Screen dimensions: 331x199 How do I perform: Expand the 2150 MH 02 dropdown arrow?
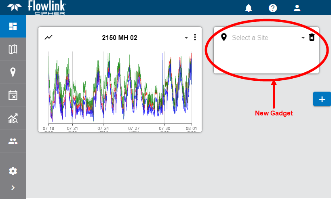click(x=186, y=38)
